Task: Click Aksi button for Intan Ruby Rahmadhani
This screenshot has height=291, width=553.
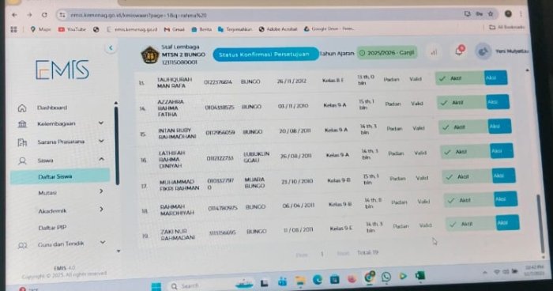Action: 499,127
